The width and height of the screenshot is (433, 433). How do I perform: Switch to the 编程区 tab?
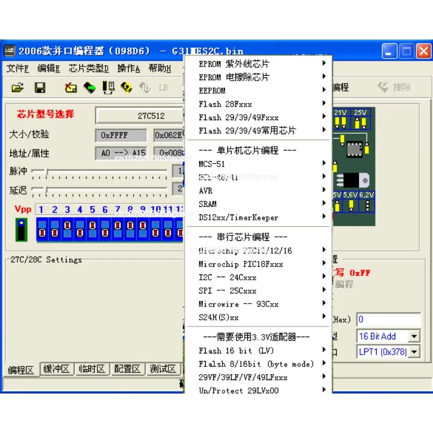(21, 370)
